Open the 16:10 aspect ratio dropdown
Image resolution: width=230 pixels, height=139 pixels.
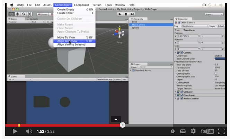coord(20,79)
